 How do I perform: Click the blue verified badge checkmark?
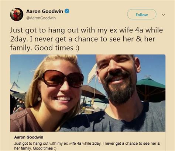(67, 11)
